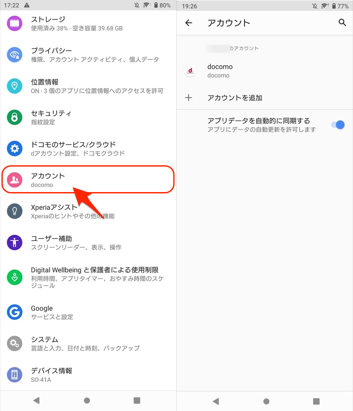Select the highlighted アカウント settings entry

tap(88, 180)
